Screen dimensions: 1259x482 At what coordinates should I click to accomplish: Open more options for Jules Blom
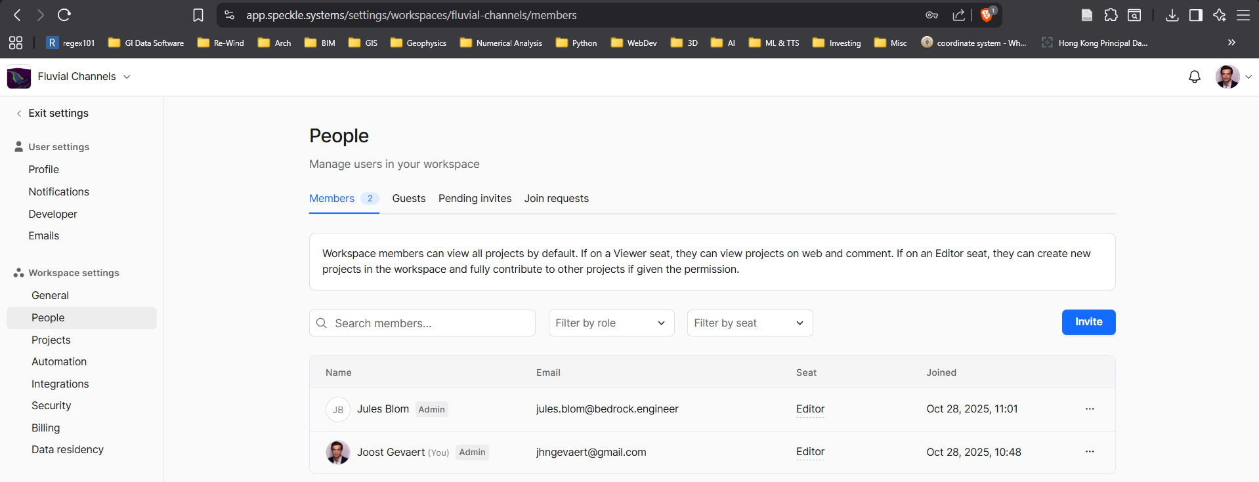click(1089, 409)
